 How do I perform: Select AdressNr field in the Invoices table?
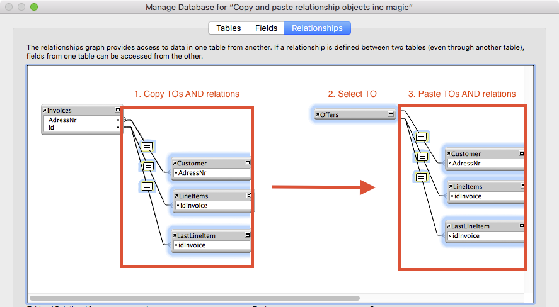62,119
